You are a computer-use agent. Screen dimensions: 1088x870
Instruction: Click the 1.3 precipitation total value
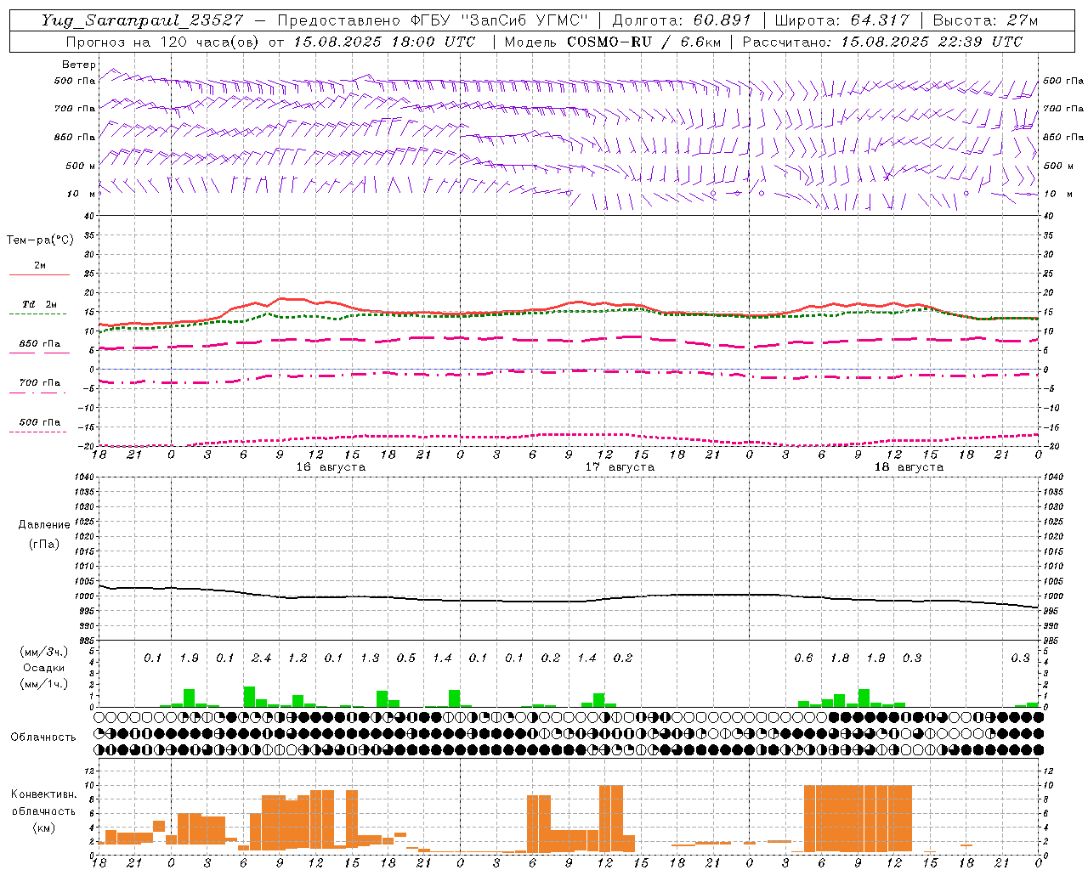[x=370, y=658]
